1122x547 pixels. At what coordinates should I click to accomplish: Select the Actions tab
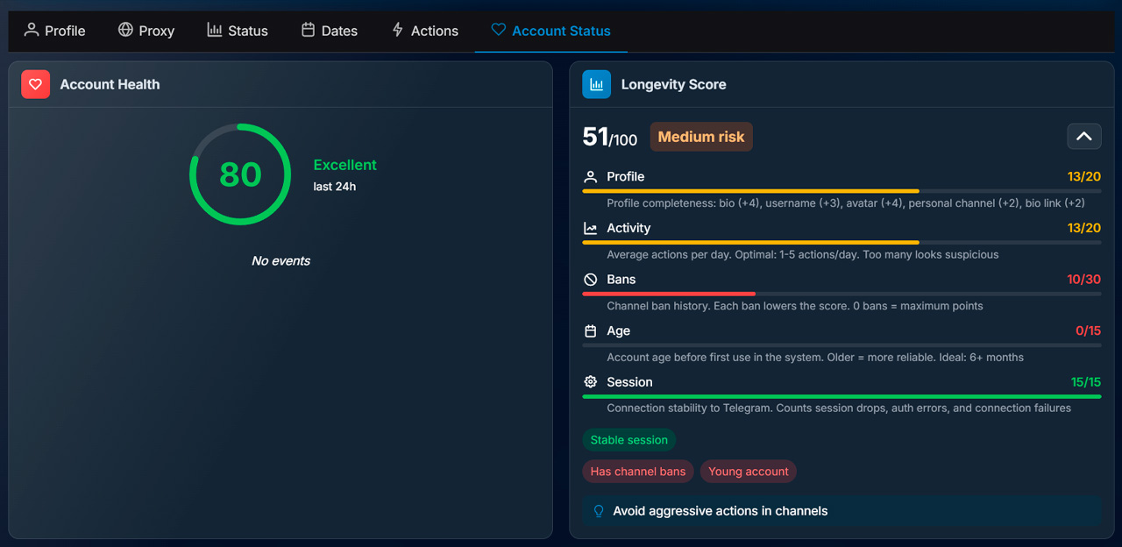(425, 31)
